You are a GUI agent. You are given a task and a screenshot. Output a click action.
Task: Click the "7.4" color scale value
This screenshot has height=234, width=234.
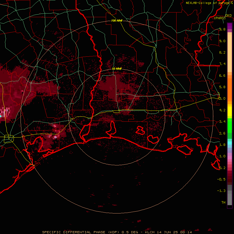click(x=222, y=64)
